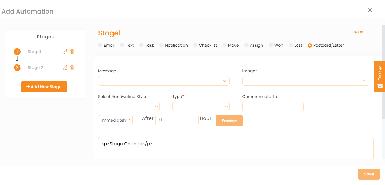Open the Select Handwriting Style dropdown
Image resolution: width=385 pixels, height=185 pixels.
point(129,107)
